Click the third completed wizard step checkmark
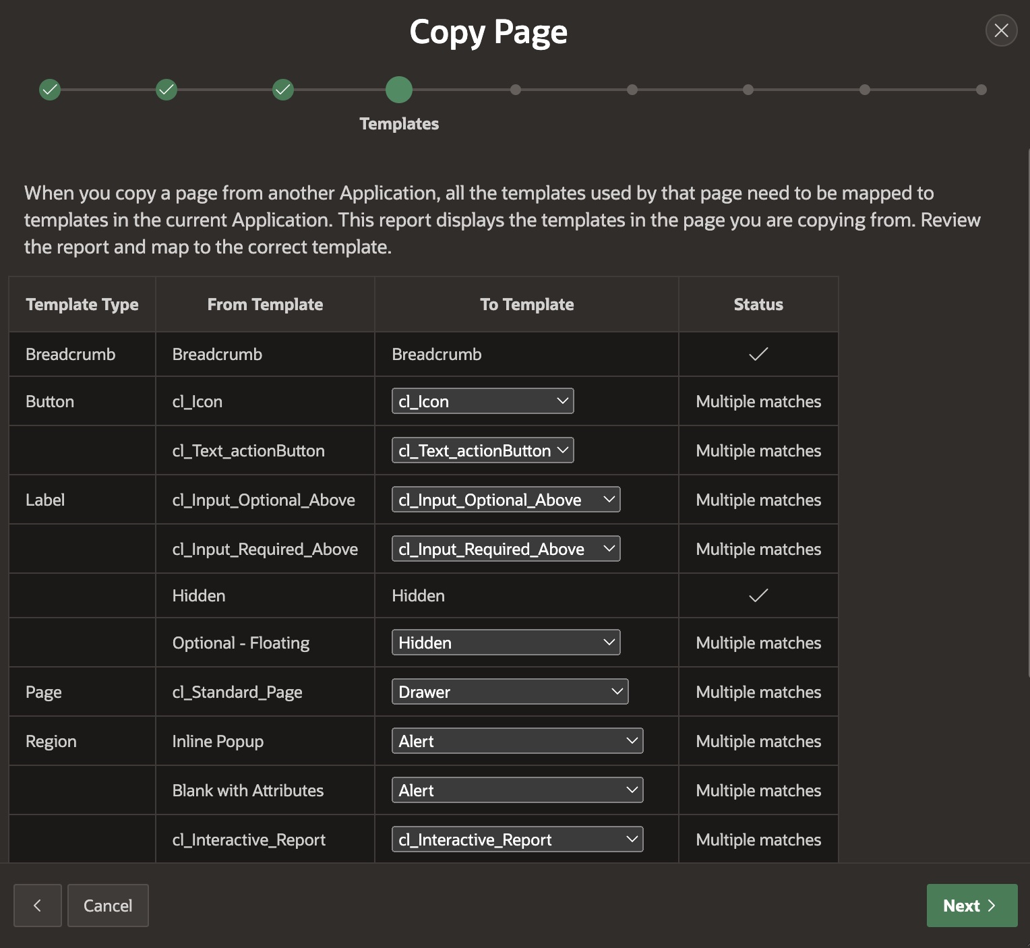The image size is (1030, 948). point(283,90)
